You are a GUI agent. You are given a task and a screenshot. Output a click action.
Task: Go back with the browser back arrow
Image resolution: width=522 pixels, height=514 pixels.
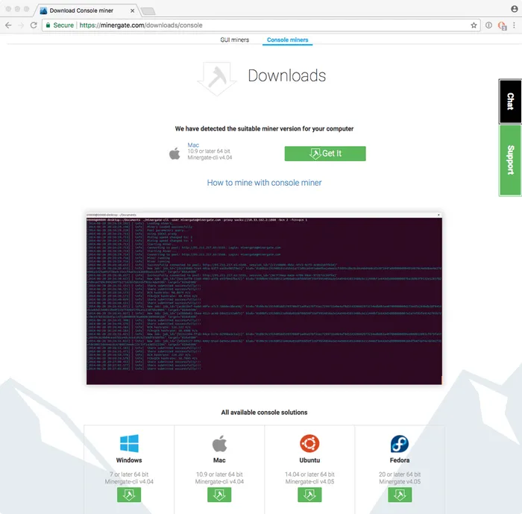(9, 25)
